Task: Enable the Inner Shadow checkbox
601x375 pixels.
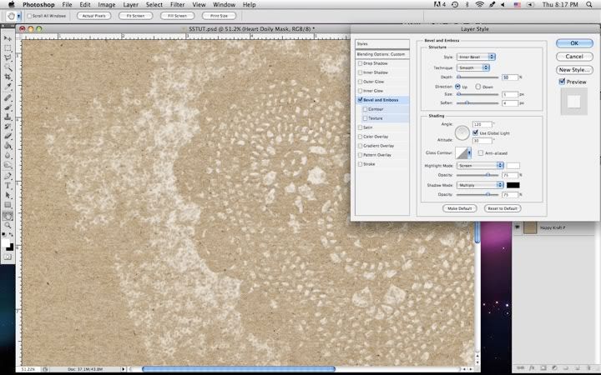Action: click(360, 72)
